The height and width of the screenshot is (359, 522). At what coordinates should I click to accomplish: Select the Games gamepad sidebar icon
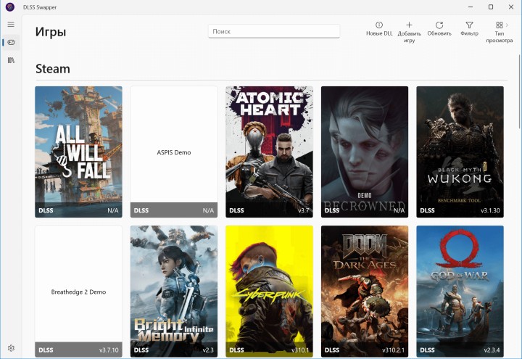(x=11, y=42)
